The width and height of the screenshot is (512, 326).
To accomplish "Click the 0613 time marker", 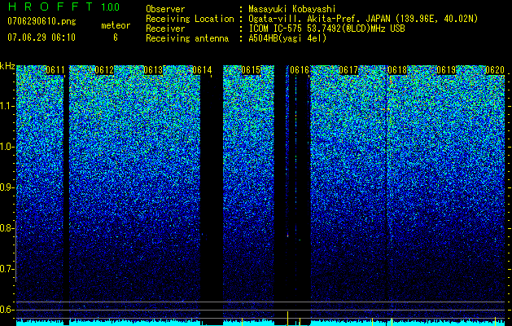I will [x=153, y=70].
